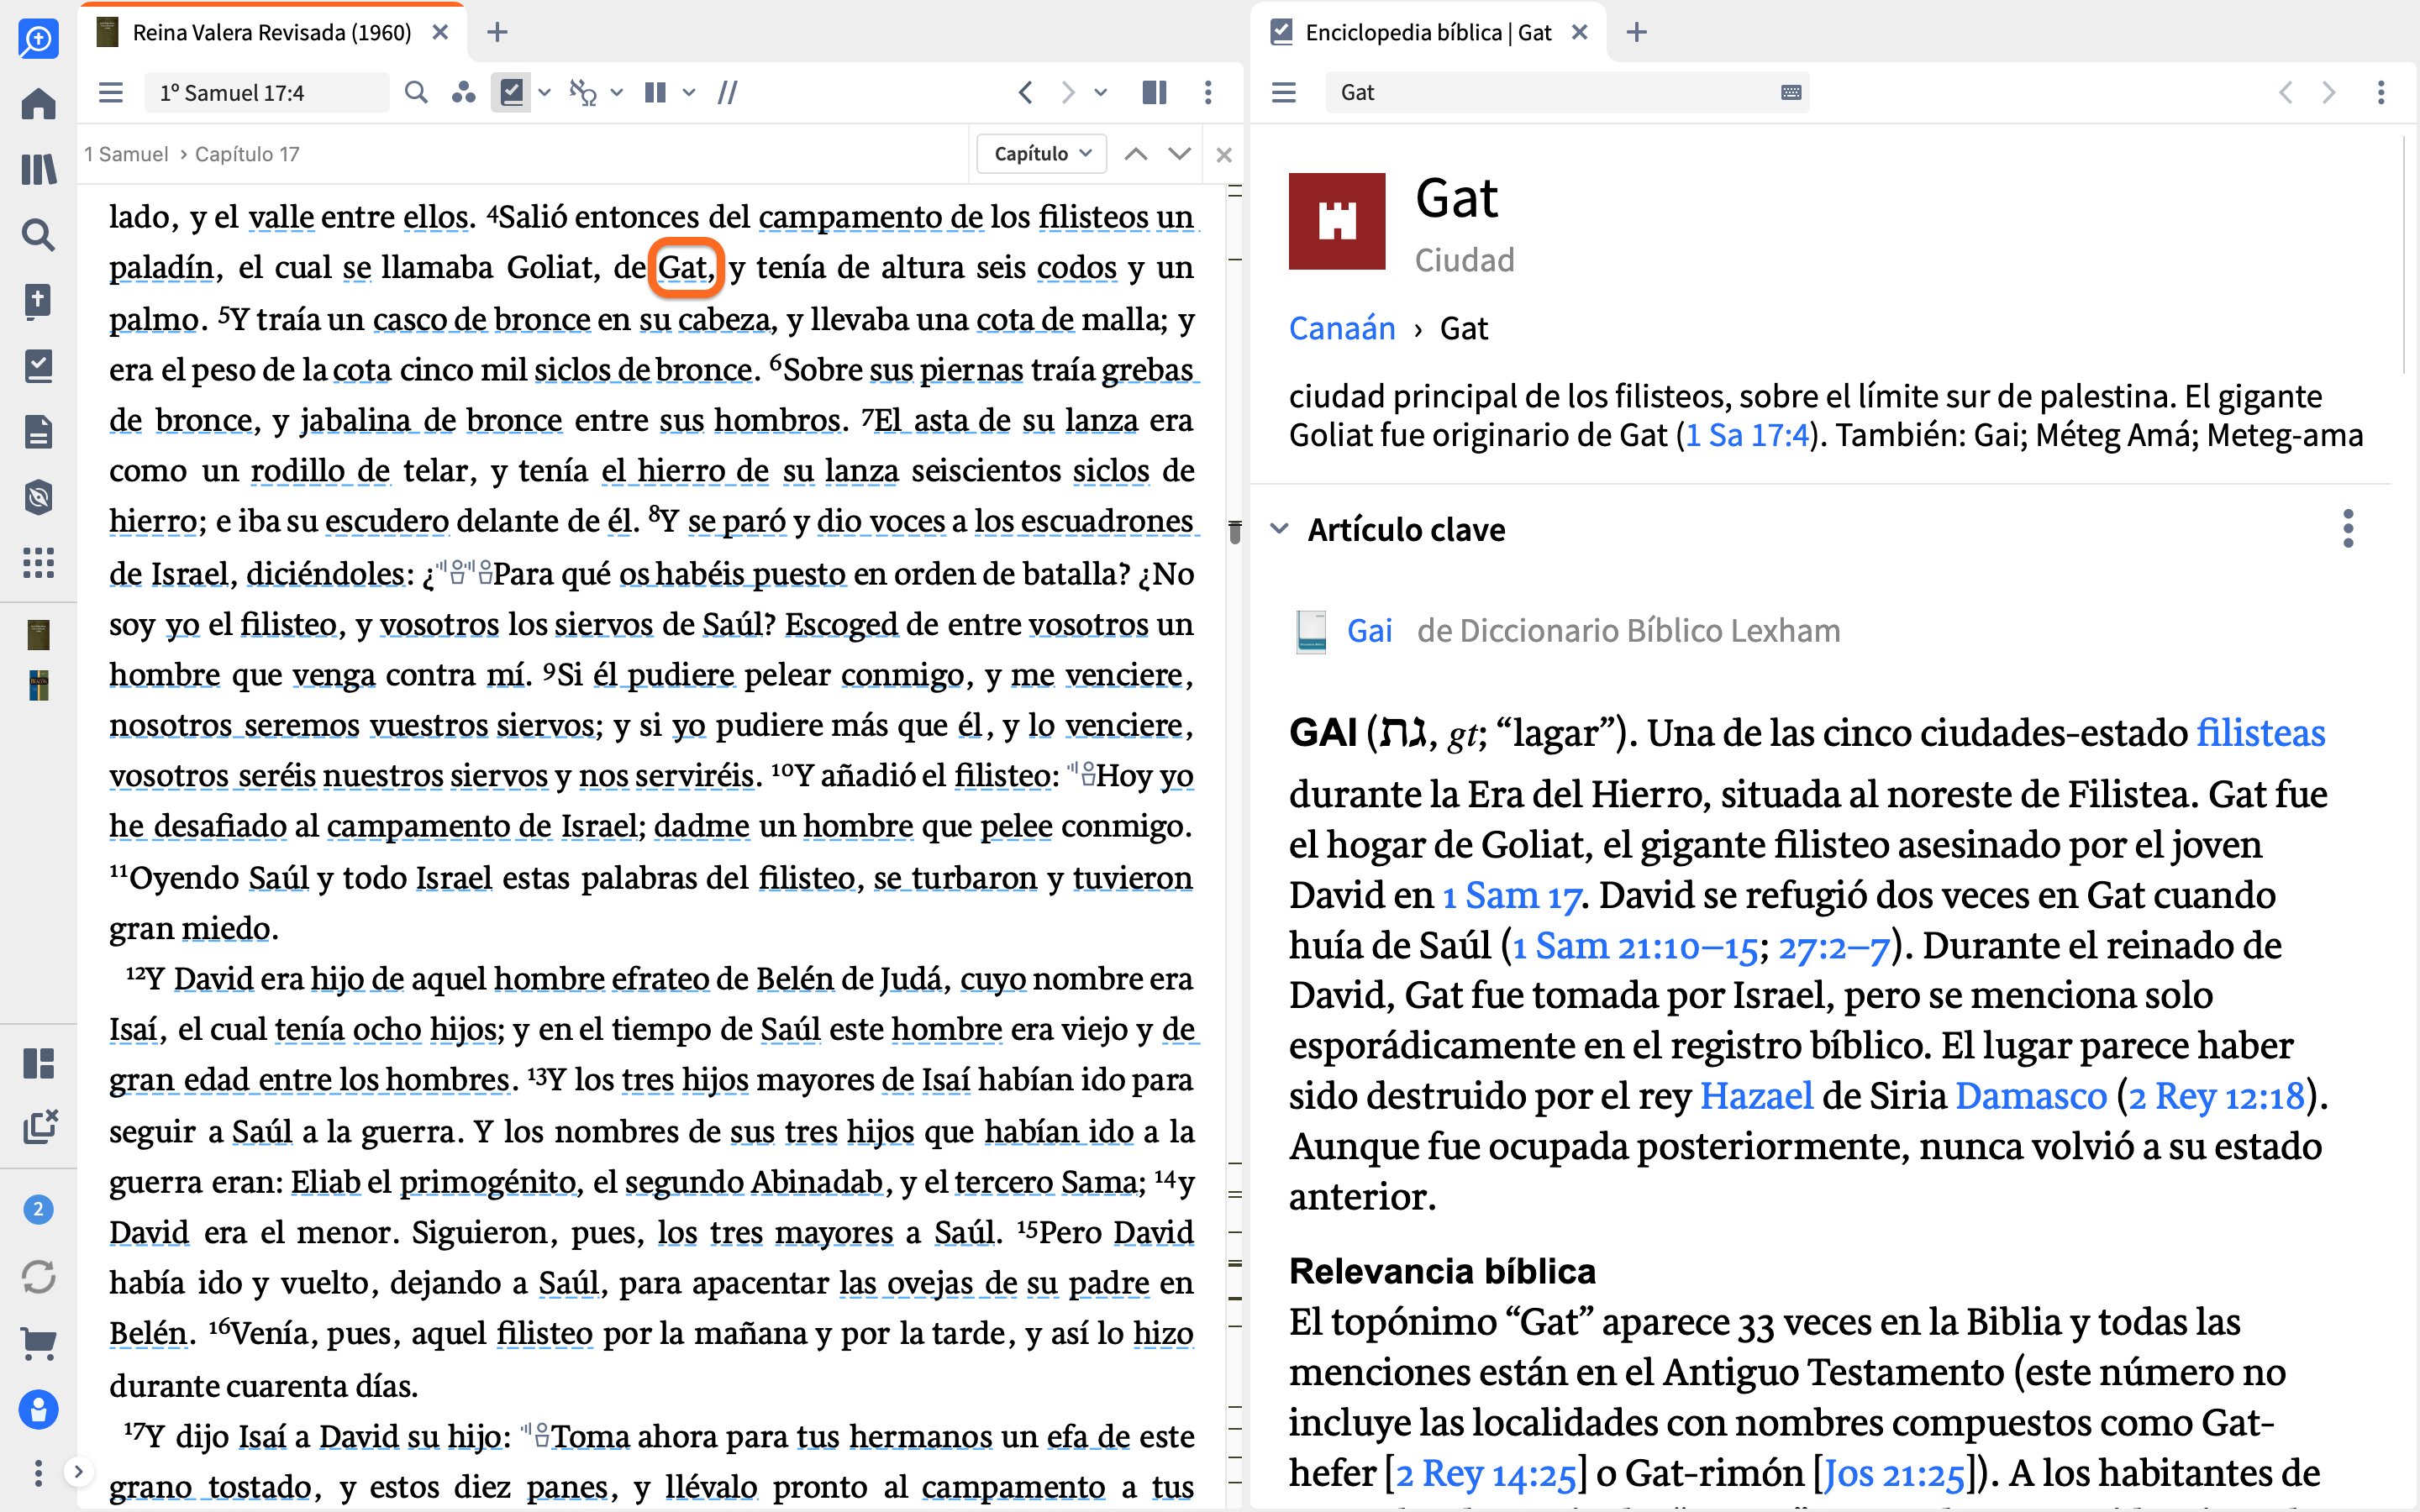Open the Capítulo navigation dropdown
Viewport: 2420px width, 1512px height.
coord(1042,154)
